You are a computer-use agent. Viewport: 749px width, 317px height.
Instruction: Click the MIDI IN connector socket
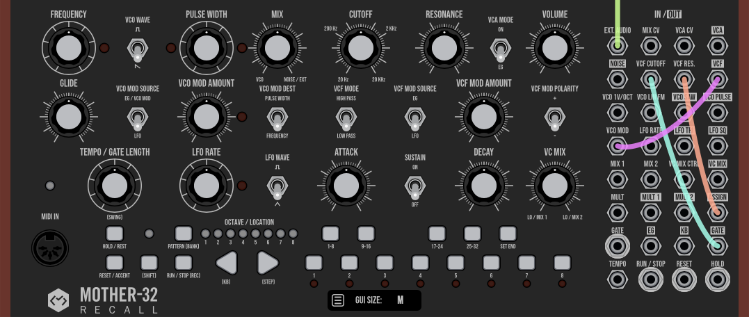click(50, 248)
